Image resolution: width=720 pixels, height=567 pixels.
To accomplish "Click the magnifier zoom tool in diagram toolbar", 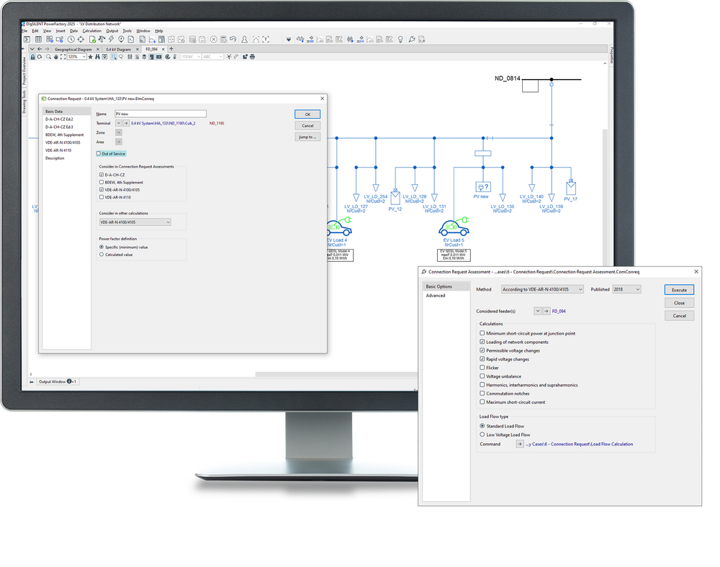I will 48,56.
